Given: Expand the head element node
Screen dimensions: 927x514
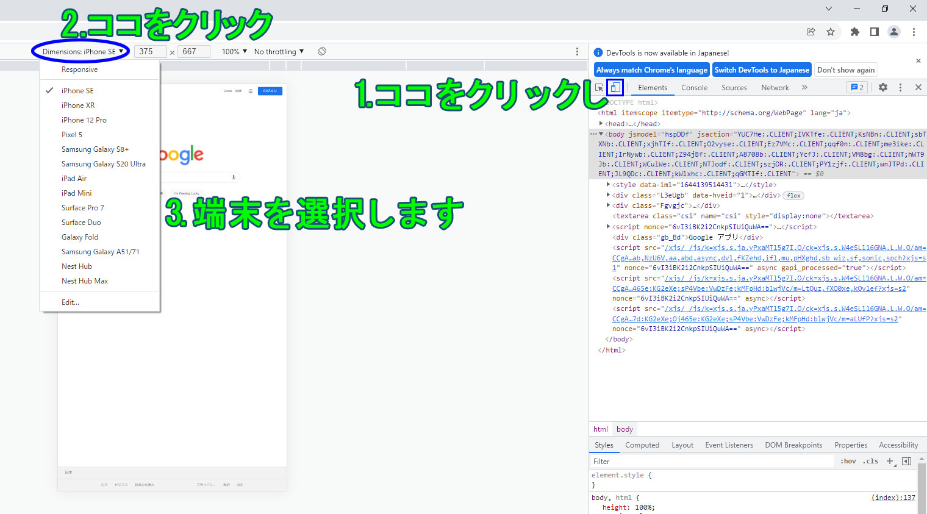Looking at the screenshot, I should 601,124.
